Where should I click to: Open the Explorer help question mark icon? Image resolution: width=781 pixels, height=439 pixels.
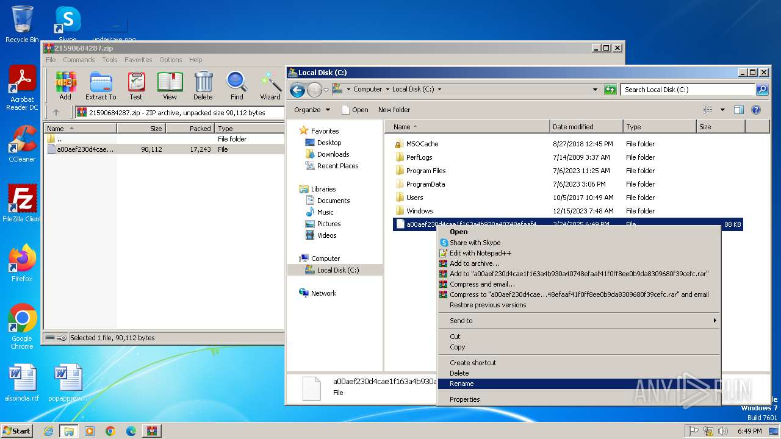click(756, 110)
